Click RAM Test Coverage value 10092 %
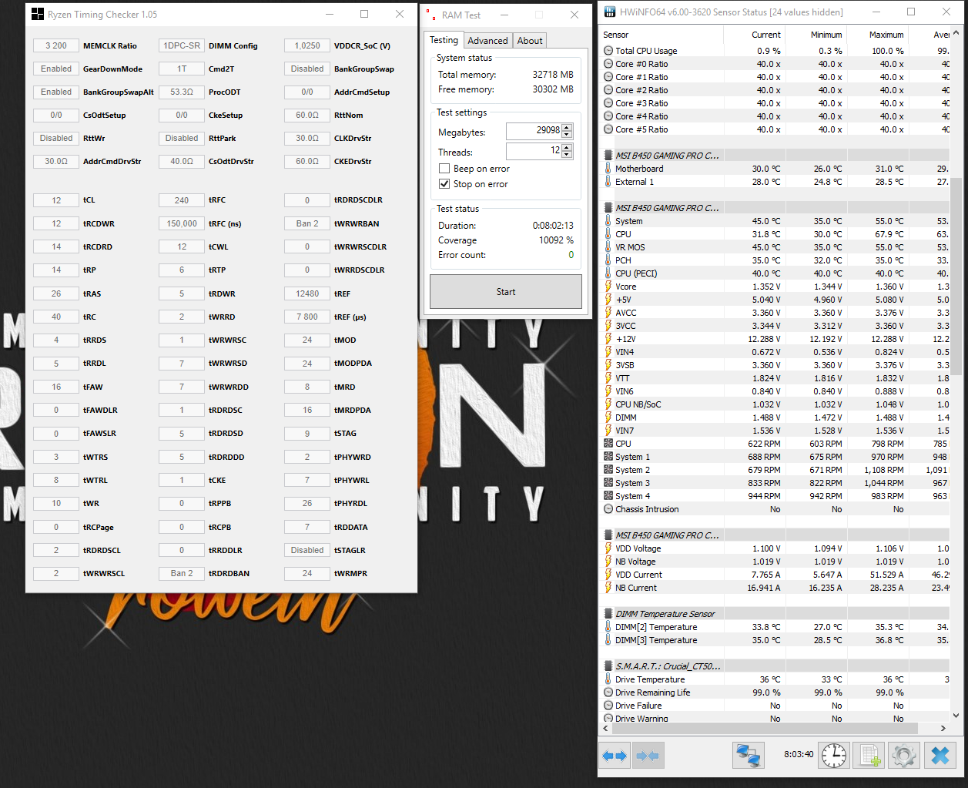Image resolution: width=968 pixels, height=788 pixels. point(556,240)
